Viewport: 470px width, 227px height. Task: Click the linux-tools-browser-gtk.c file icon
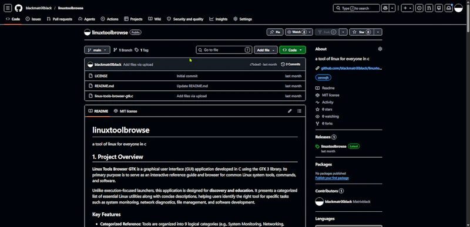[91, 96]
